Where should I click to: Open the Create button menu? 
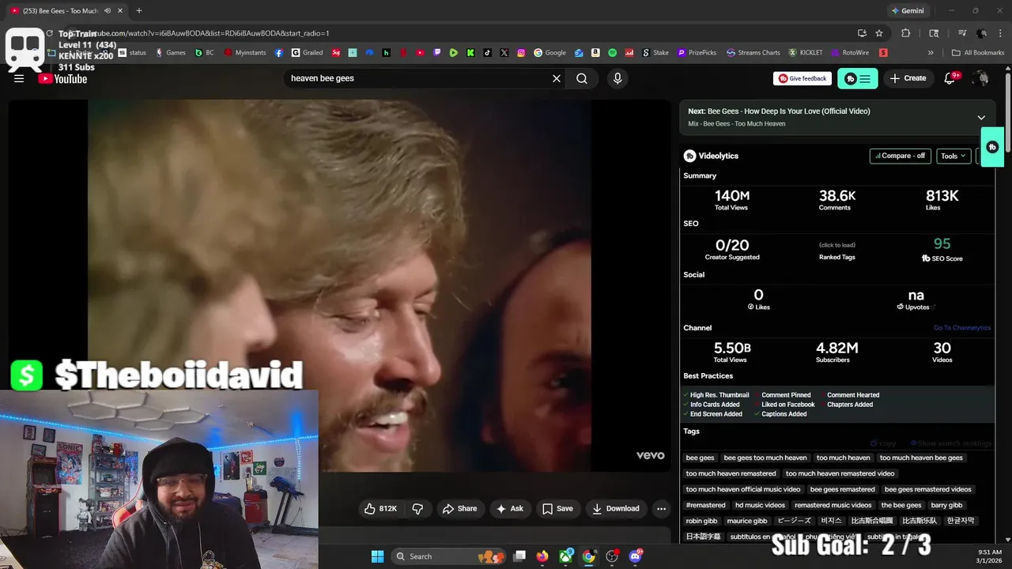[x=908, y=78]
